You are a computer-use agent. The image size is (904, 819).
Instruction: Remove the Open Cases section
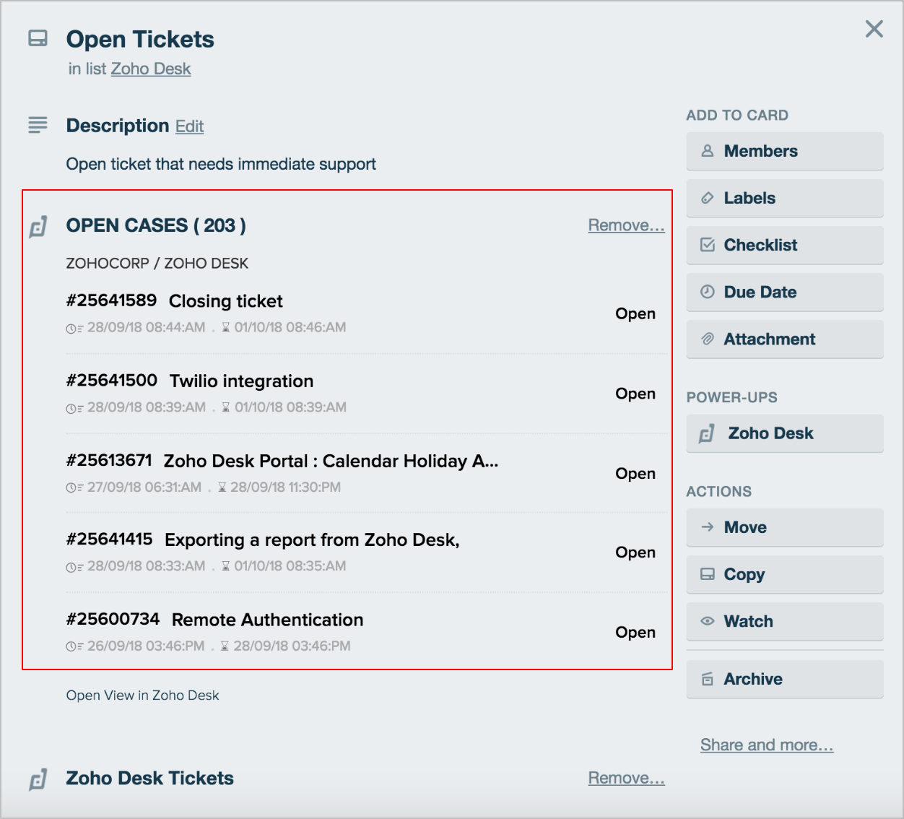coord(626,225)
